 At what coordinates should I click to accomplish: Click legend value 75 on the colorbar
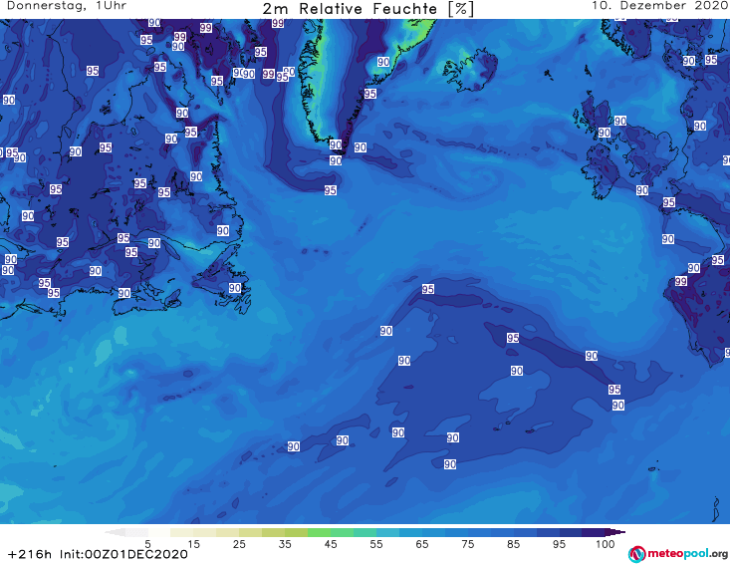click(x=468, y=544)
